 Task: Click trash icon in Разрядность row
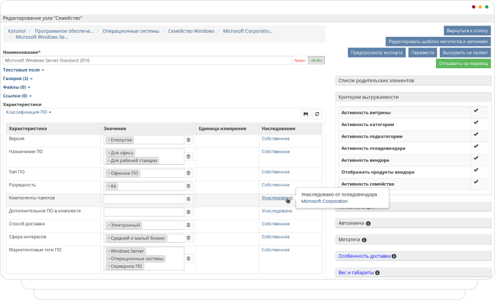(188, 186)
